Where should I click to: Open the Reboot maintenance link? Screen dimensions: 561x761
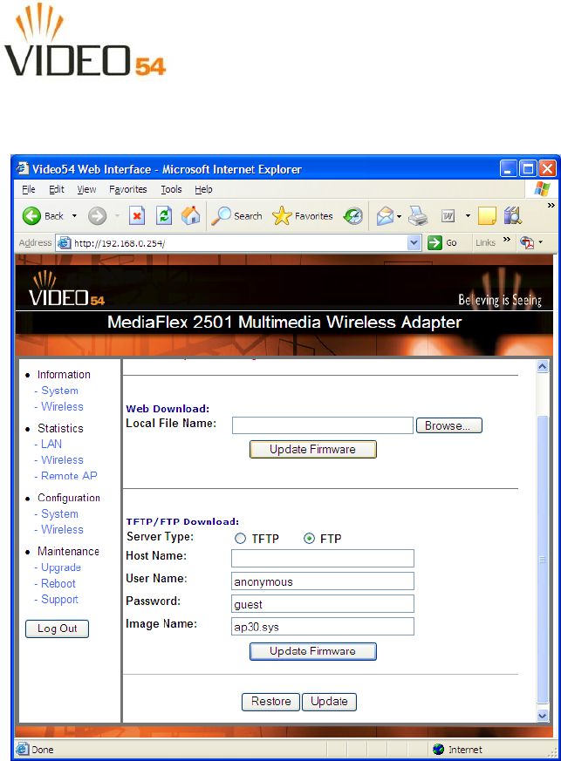coord(58,584)
